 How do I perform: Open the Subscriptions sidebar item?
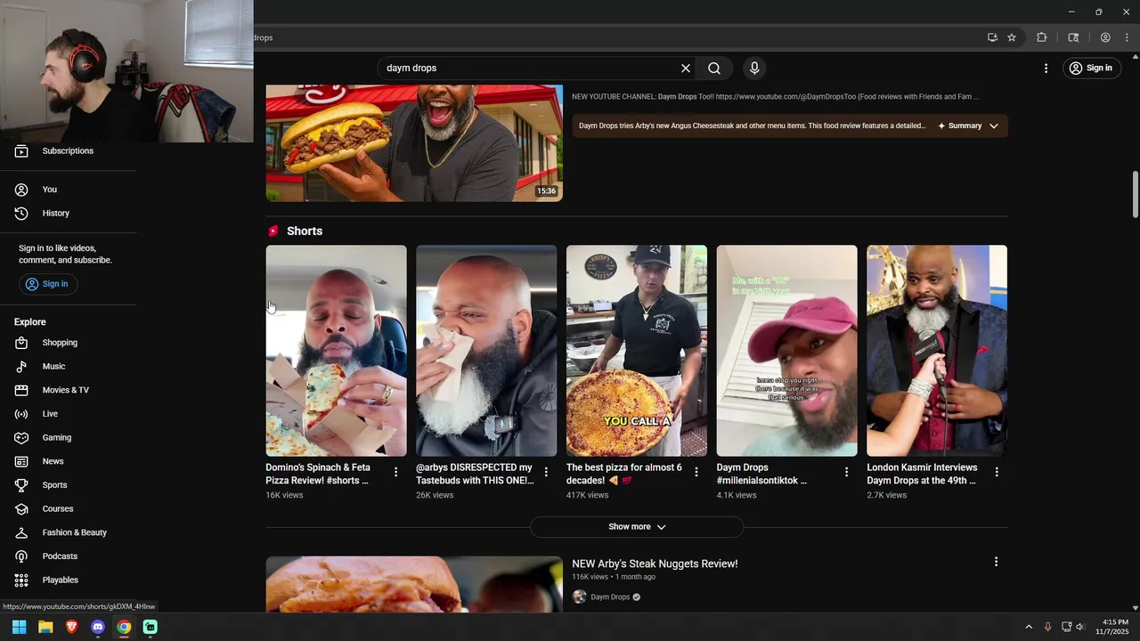tap(68, 151)
